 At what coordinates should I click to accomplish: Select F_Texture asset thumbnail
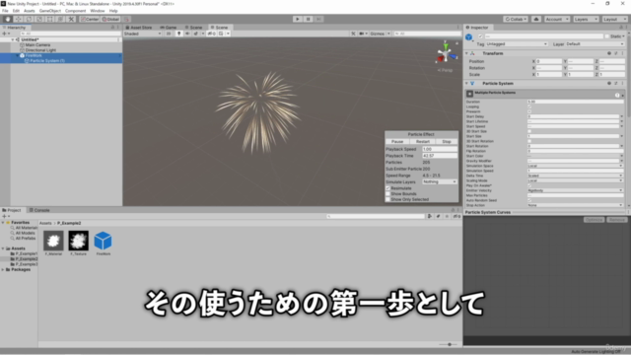[79, 241]
